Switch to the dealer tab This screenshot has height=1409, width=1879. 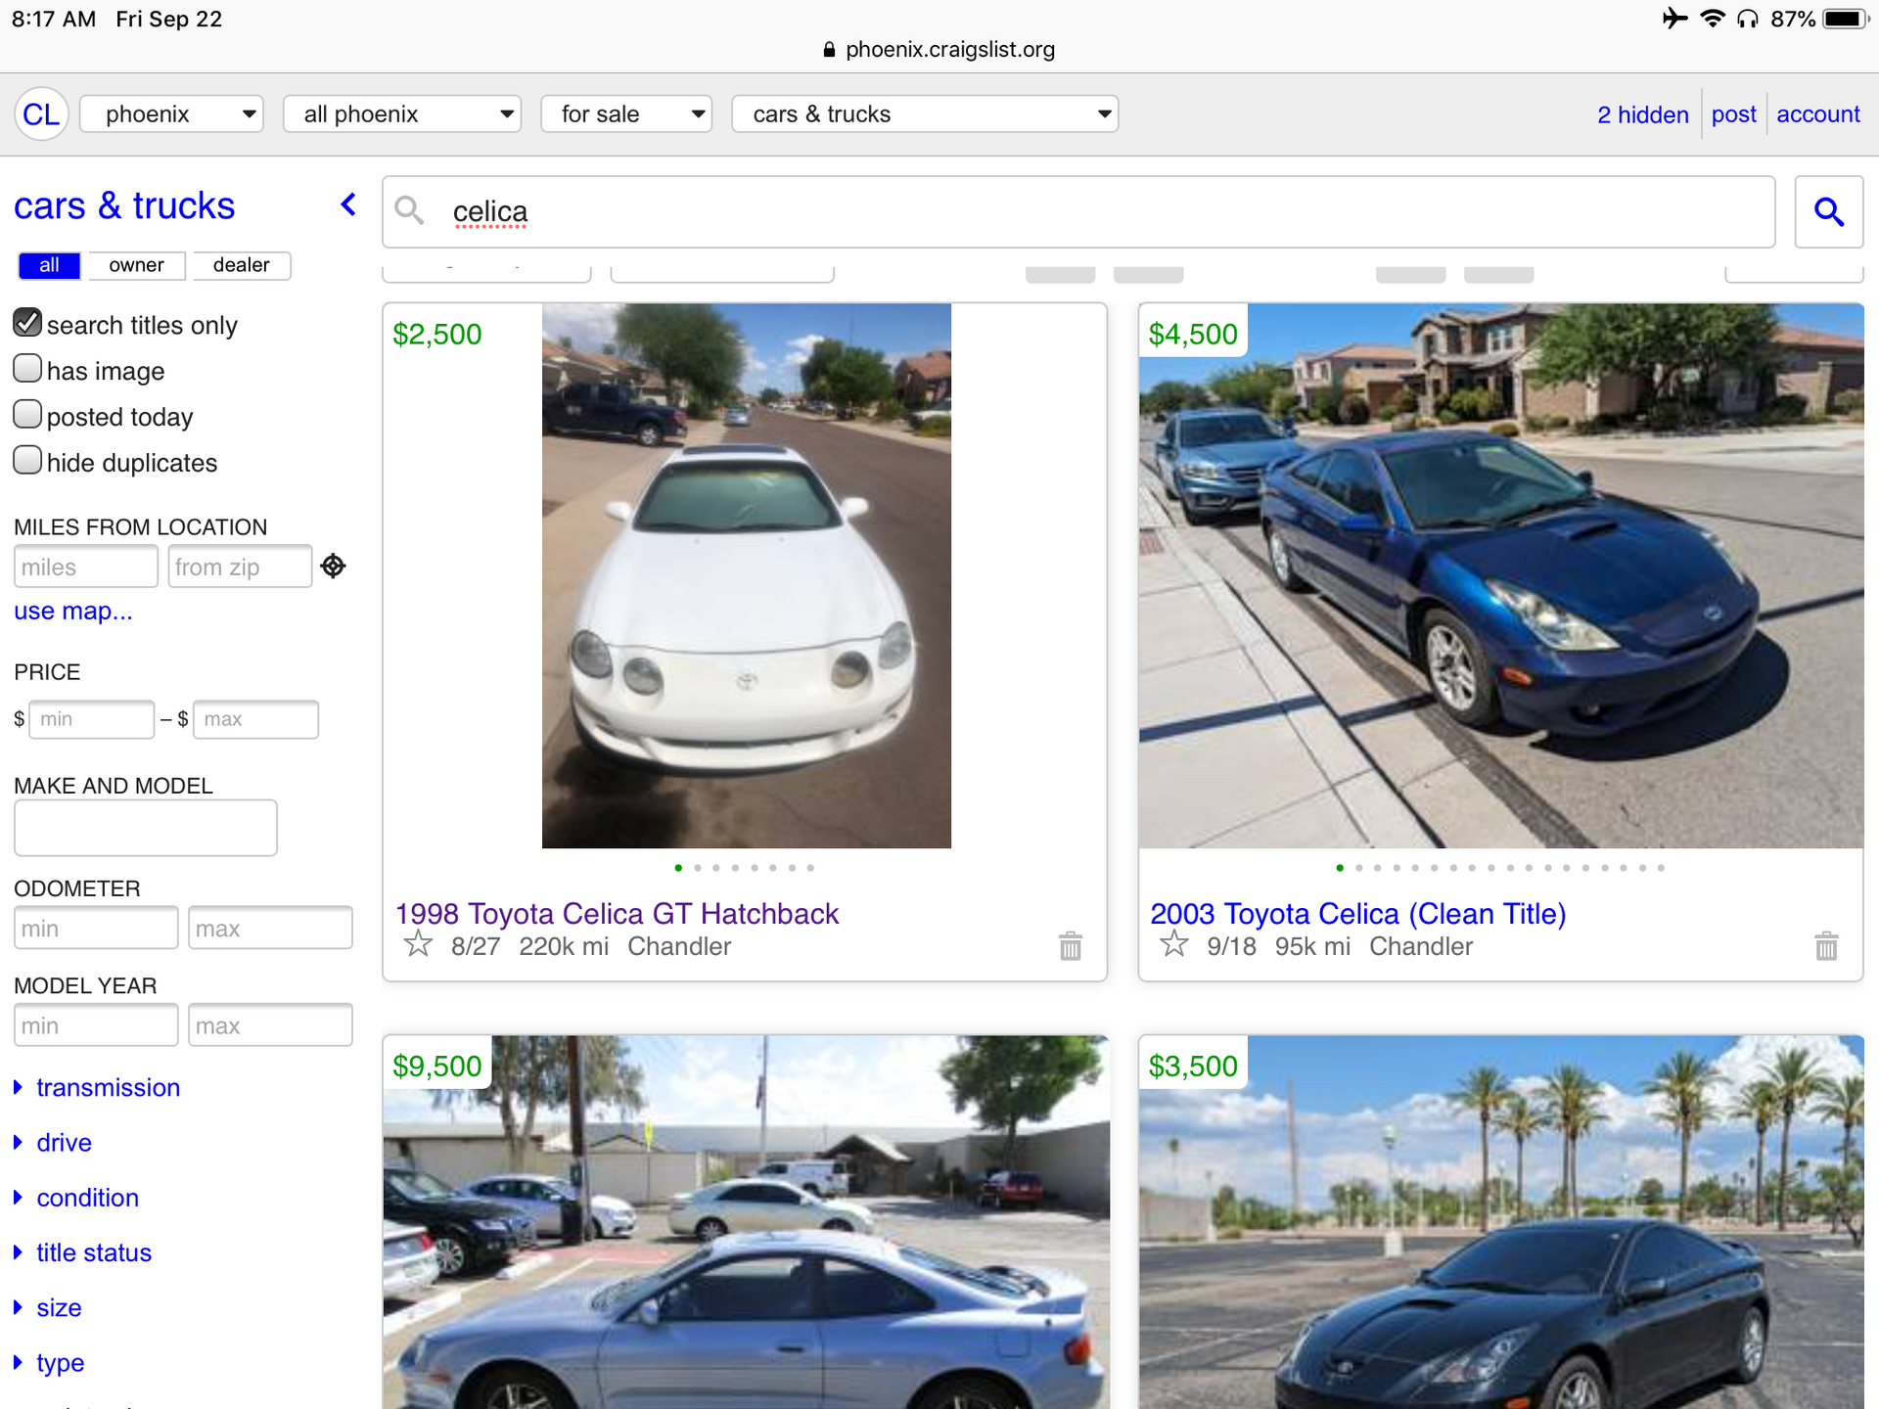click(241, 265)
